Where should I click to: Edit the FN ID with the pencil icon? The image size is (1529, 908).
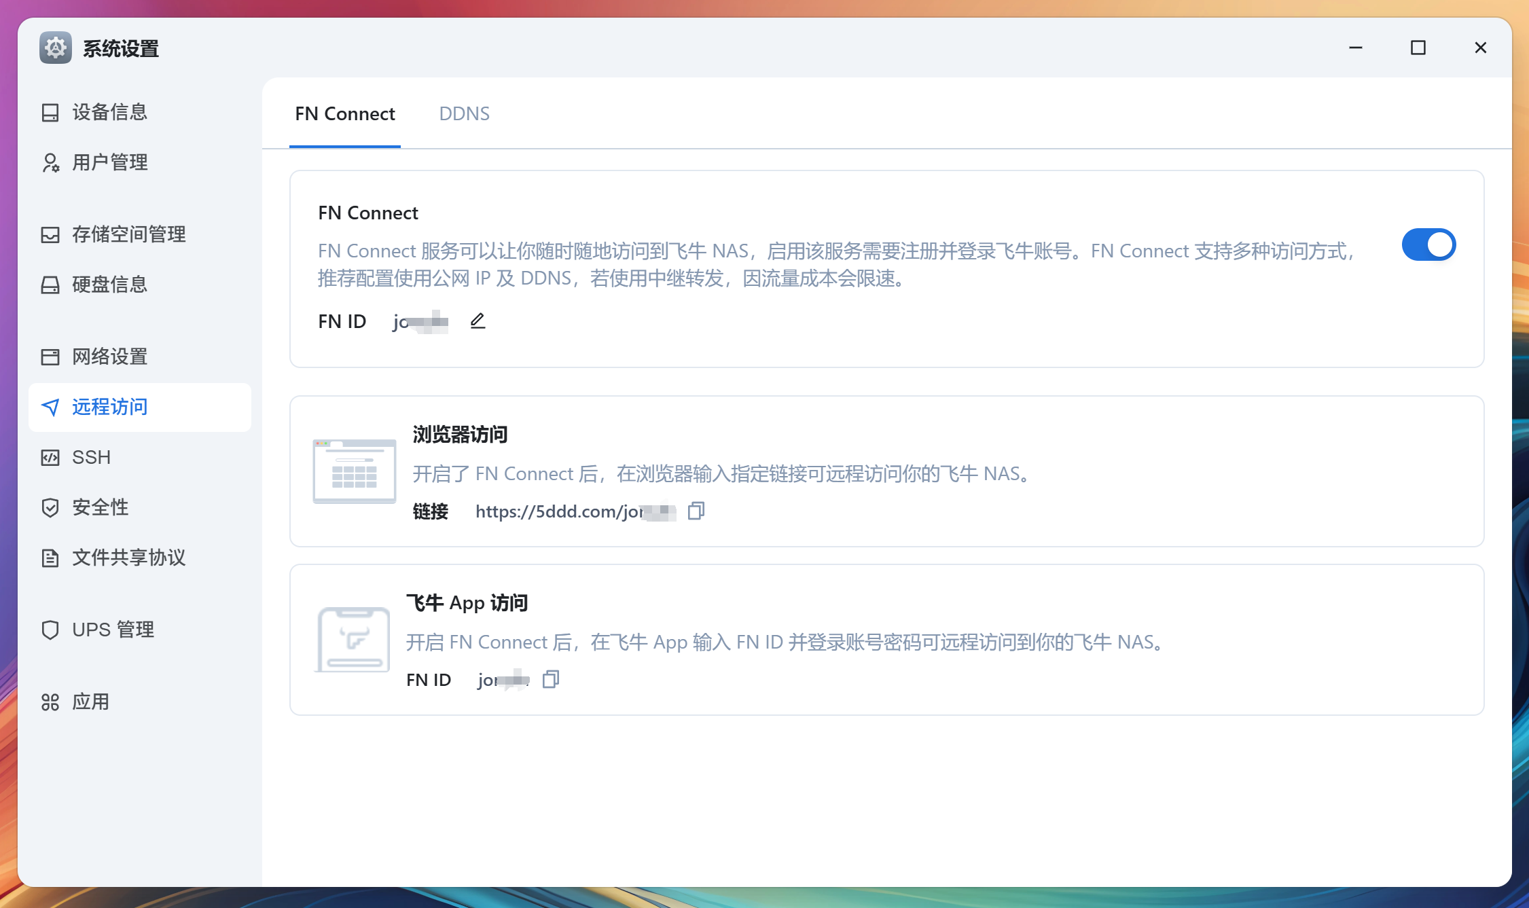point(478,320)
